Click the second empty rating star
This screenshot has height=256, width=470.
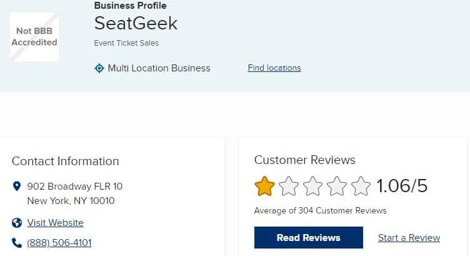289,186
